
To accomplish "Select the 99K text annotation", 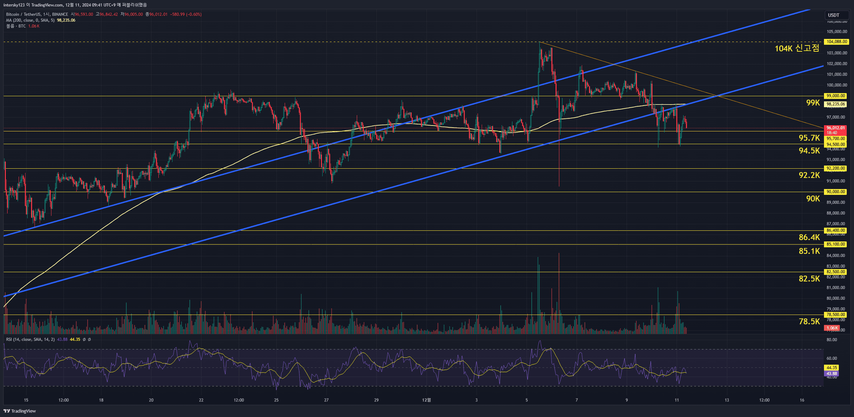I will coord(813,103).
